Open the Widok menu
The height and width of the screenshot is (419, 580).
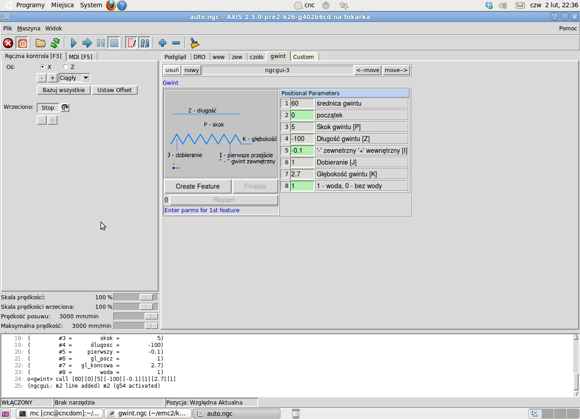(53, 28)
